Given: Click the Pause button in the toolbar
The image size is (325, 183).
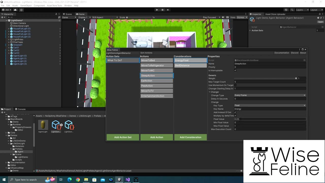Looking at the screenshot, I should coord(162,10).
